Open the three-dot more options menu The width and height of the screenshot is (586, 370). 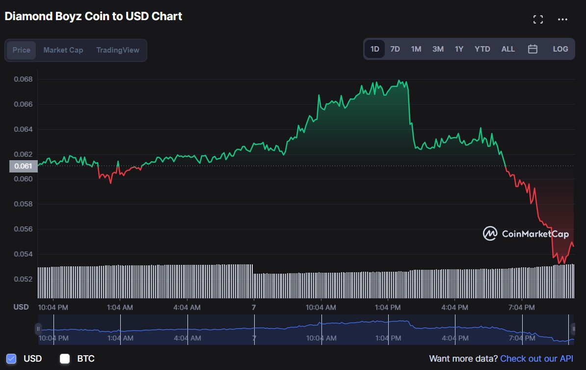[x=562, y=20]
